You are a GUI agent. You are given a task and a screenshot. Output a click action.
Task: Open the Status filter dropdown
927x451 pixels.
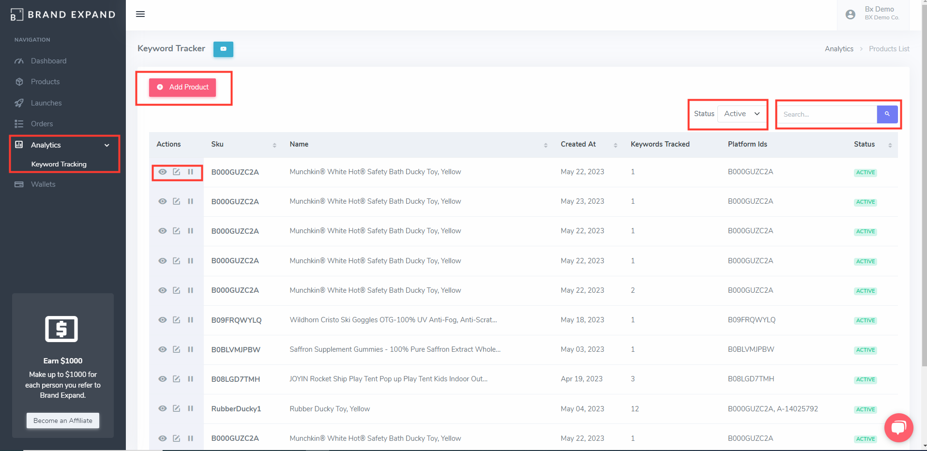pyautogui.click(x=742, y=114)
